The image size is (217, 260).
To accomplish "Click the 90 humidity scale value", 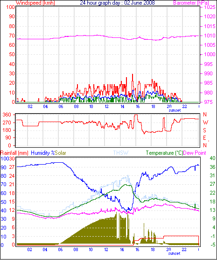I will (x=3, y=167).
